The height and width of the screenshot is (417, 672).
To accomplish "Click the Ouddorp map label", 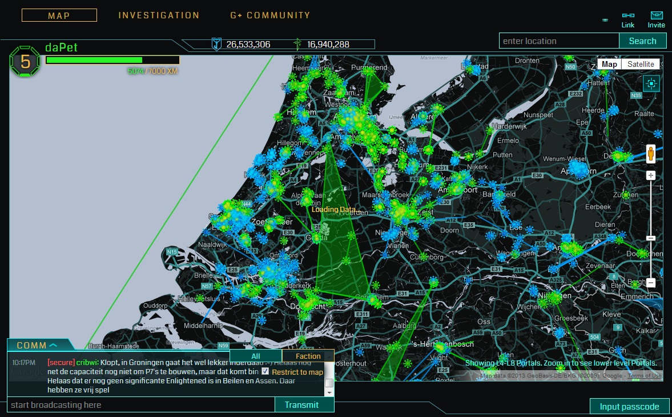I will pos(155,306).
